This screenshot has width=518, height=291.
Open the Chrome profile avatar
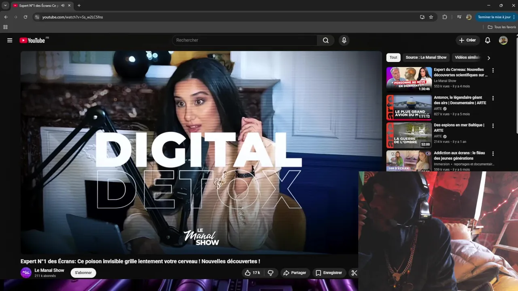[469, 17]
